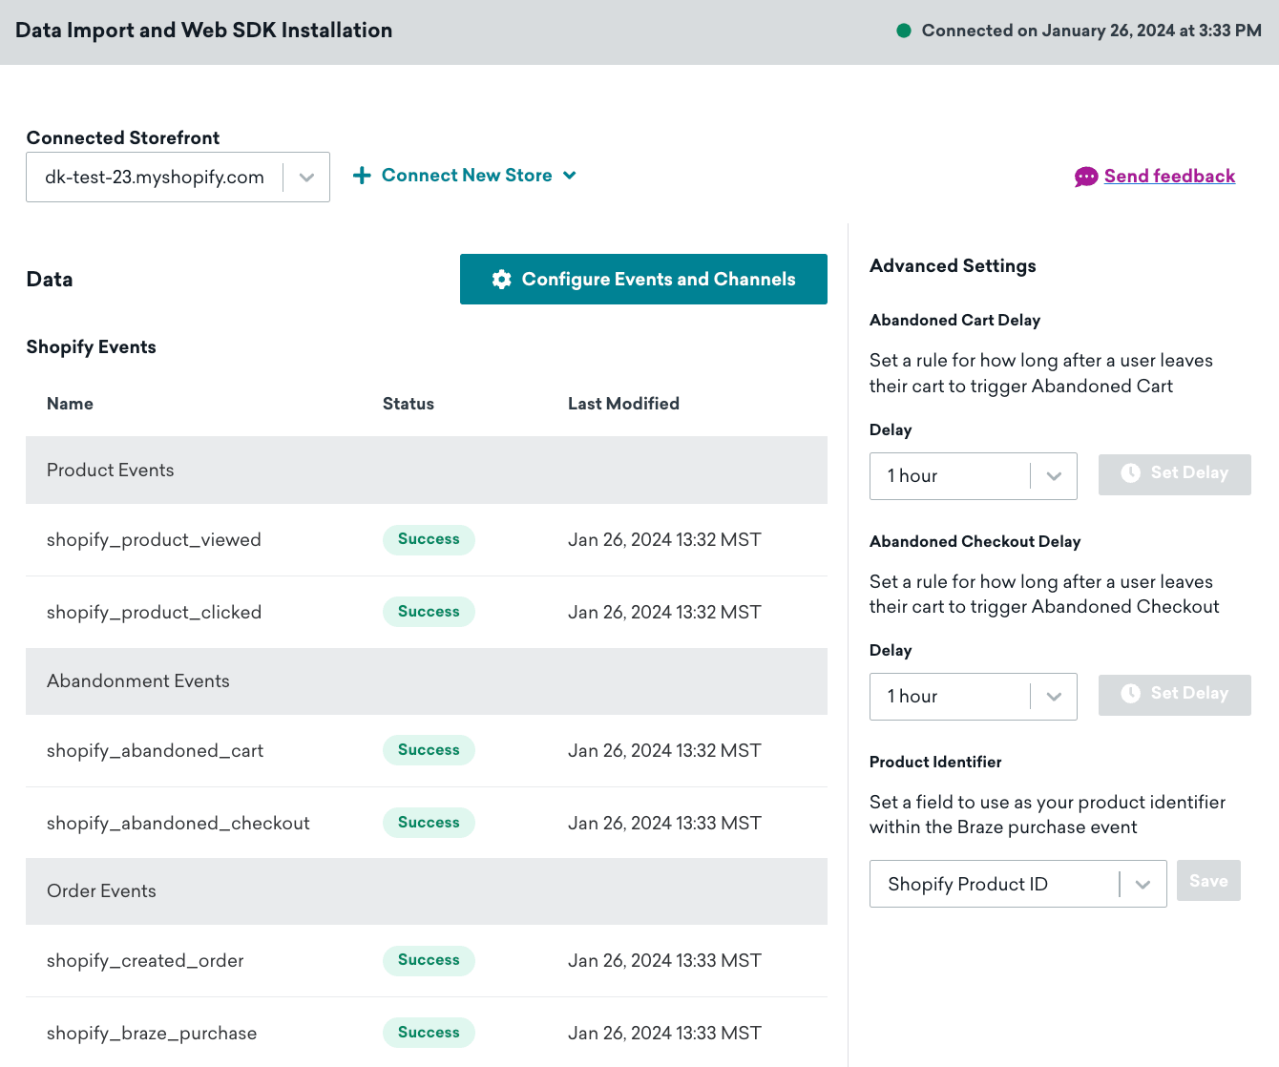Image resolution: width=1279 pixels, height=1067 pixels.
Task: Click Configure Events and Channels button
Action: coord(643,280)
